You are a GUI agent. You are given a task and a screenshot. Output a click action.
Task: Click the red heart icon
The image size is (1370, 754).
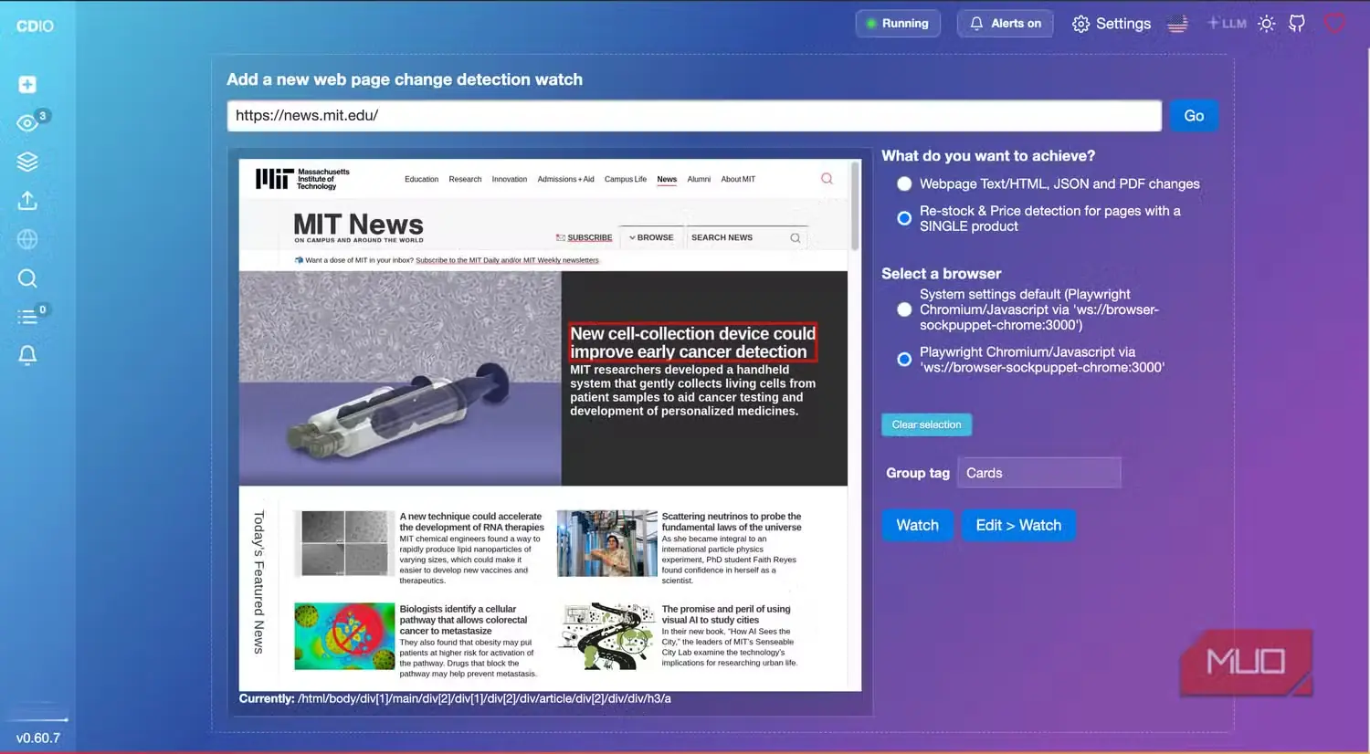point(1334,24)
